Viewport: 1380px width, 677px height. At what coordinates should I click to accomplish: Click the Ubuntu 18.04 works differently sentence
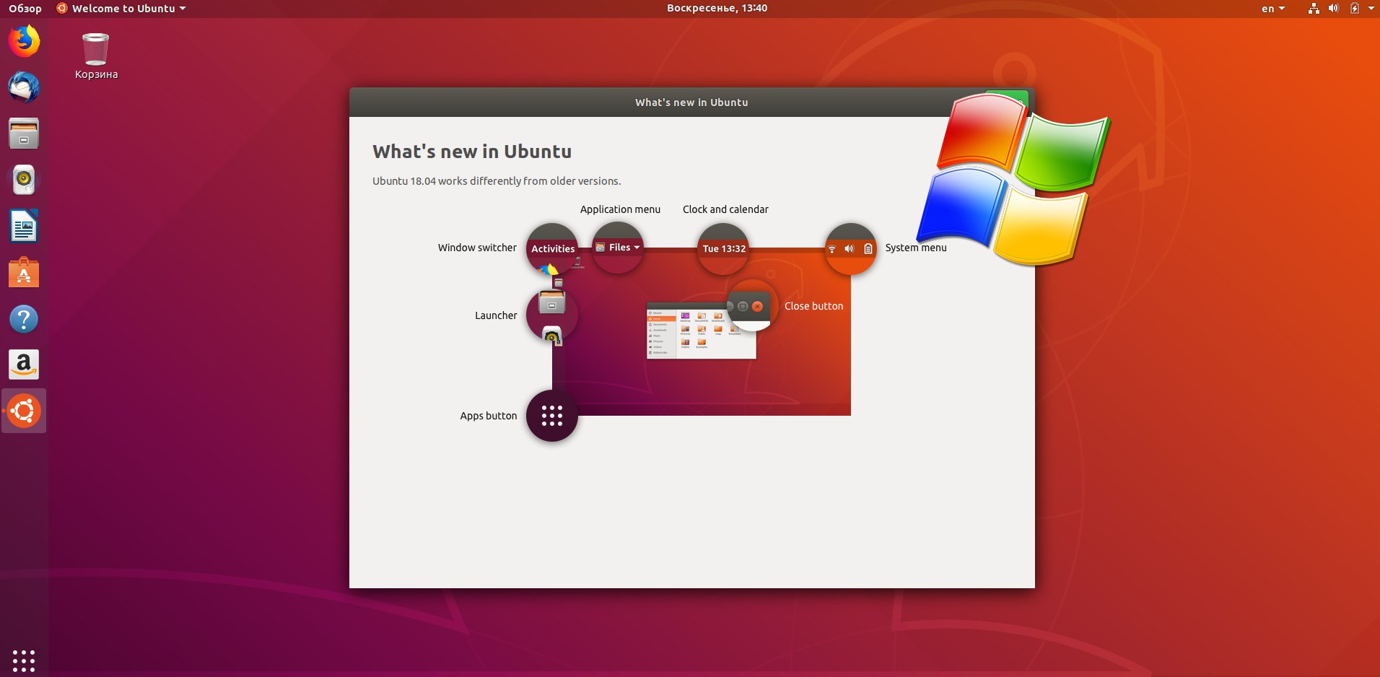pos(497,181)
